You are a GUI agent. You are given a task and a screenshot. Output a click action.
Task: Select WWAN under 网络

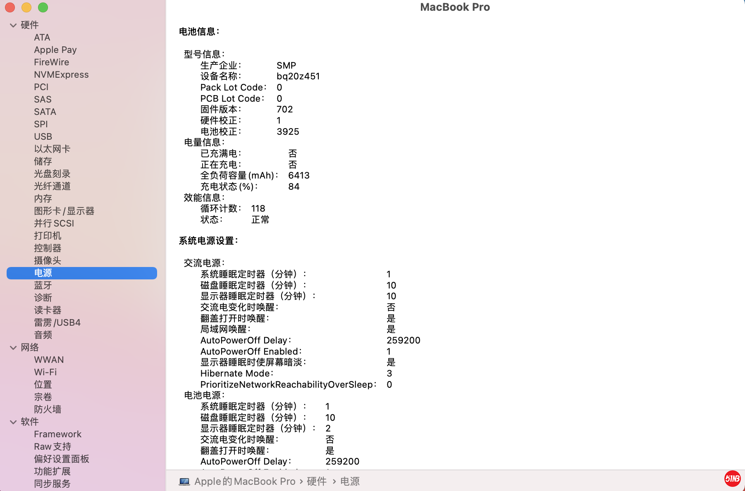click(49, 360)
